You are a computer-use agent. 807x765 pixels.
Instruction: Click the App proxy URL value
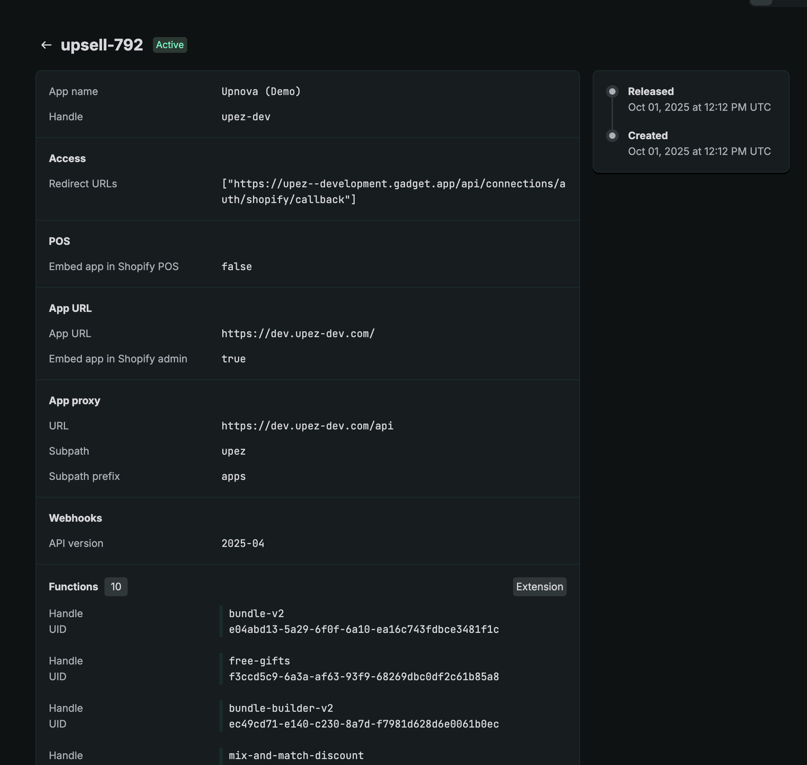pos(307,426)
